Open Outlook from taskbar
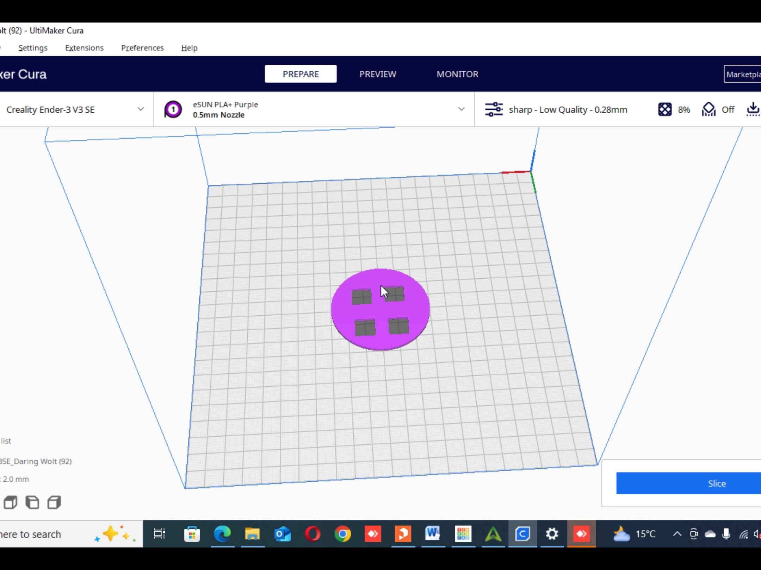Screen dimensions: 761x570 coord(283,534)
